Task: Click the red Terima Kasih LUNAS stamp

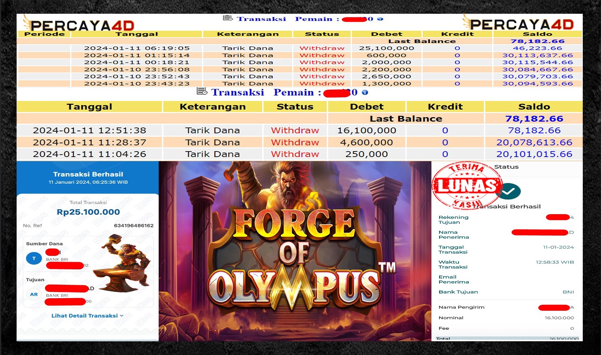Action: tap(467, 186)
